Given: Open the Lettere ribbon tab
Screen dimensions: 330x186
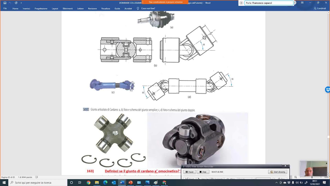Looking at the screenshot, I should click(x=80, y=9).
